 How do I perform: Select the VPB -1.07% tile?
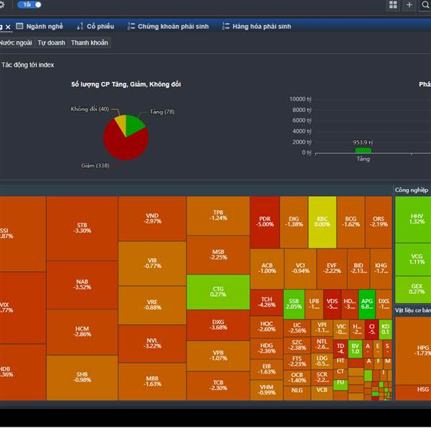tap(218, 356)
